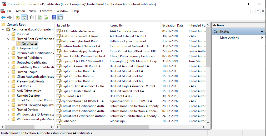Expand the Trusted People node

click(x=8, y=72)
